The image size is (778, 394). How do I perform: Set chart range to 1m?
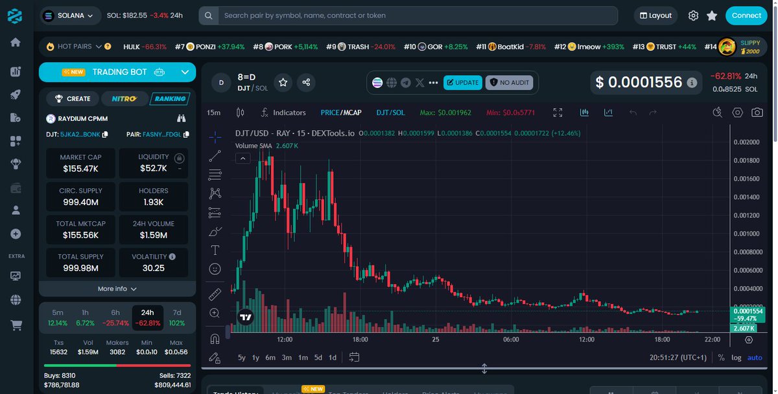[303, 357]
